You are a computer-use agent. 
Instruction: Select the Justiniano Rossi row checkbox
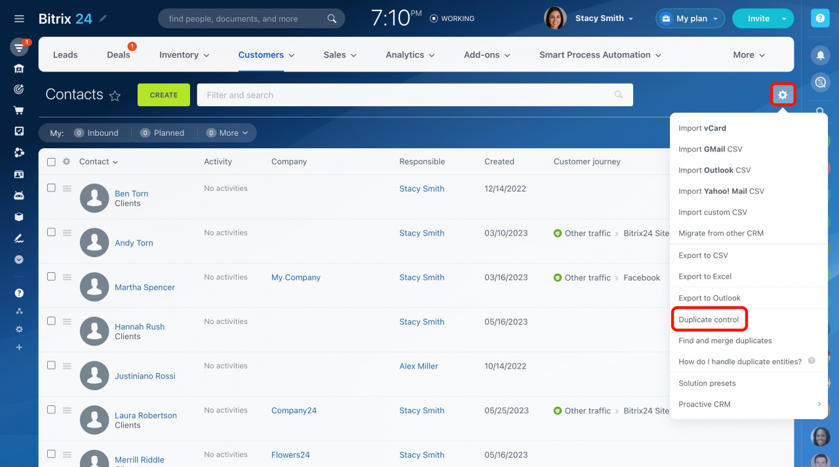(51, 365)
